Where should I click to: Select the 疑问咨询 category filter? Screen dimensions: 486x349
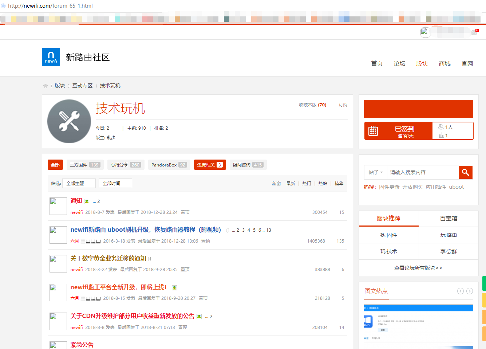click(248, 165)
